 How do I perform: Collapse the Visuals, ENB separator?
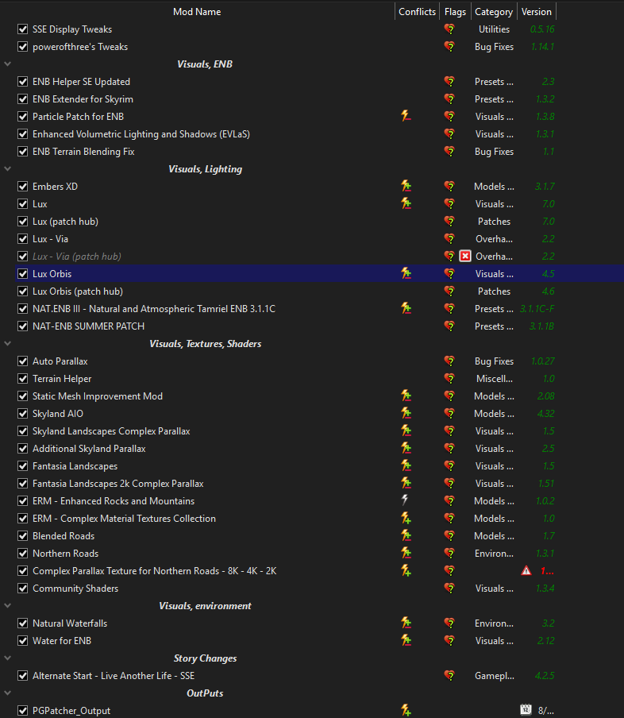(x=7, y=64)
